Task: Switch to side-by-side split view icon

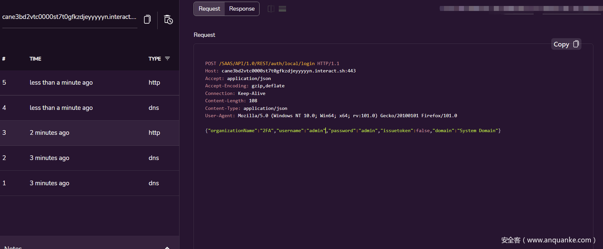Action: coord(271,9)
